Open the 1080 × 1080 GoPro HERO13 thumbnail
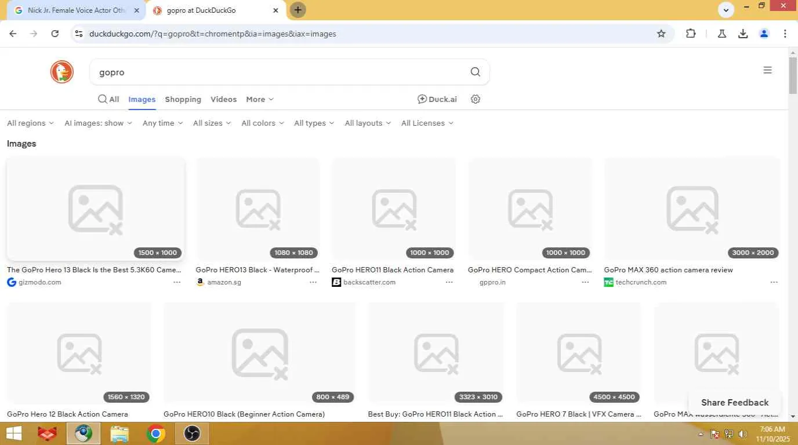The width and height of the screenshot is (798, 445). point(257,209)
